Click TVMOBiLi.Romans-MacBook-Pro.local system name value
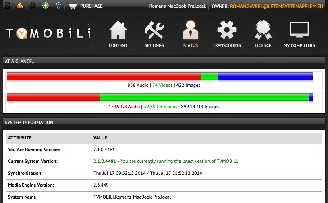The image size is (328, 203). click(x=132, y=197)
